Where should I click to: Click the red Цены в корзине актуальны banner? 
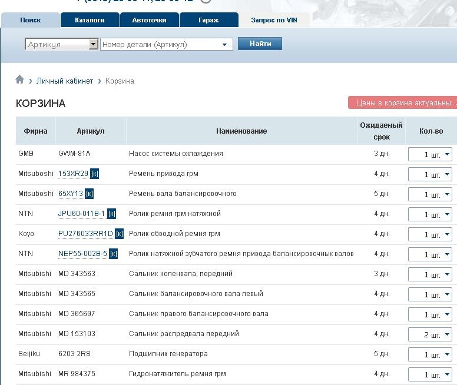coord(402,103)
